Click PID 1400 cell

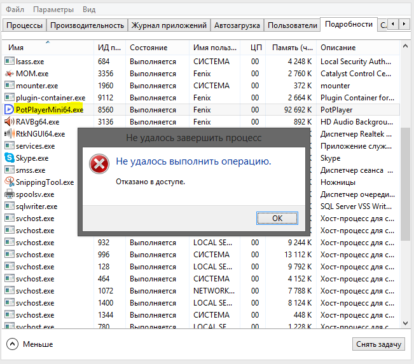pos(106,303)
